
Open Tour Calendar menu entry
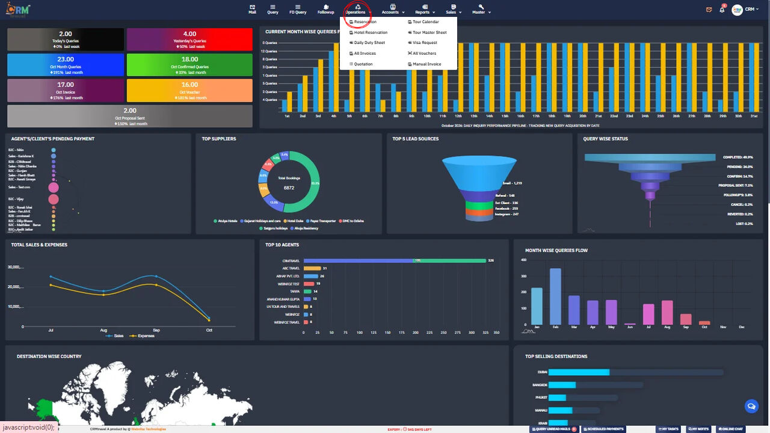click(x=423, y=22)
